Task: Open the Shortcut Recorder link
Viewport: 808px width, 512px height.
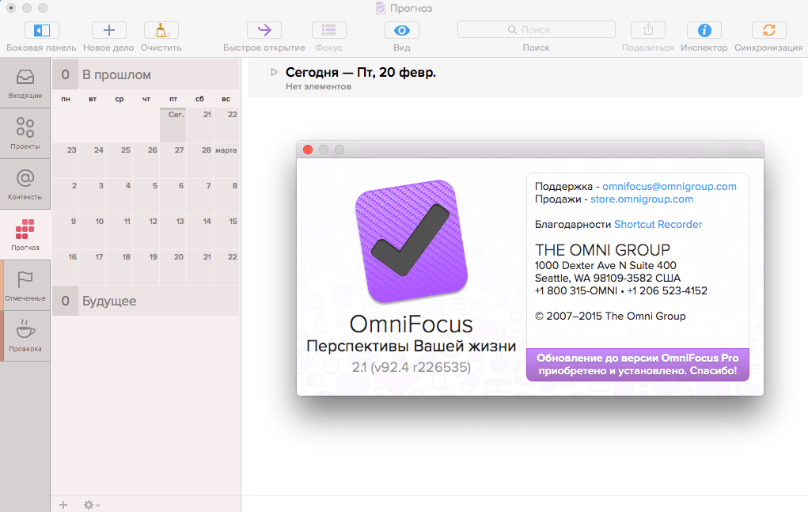Action: (x=658, y=224)
